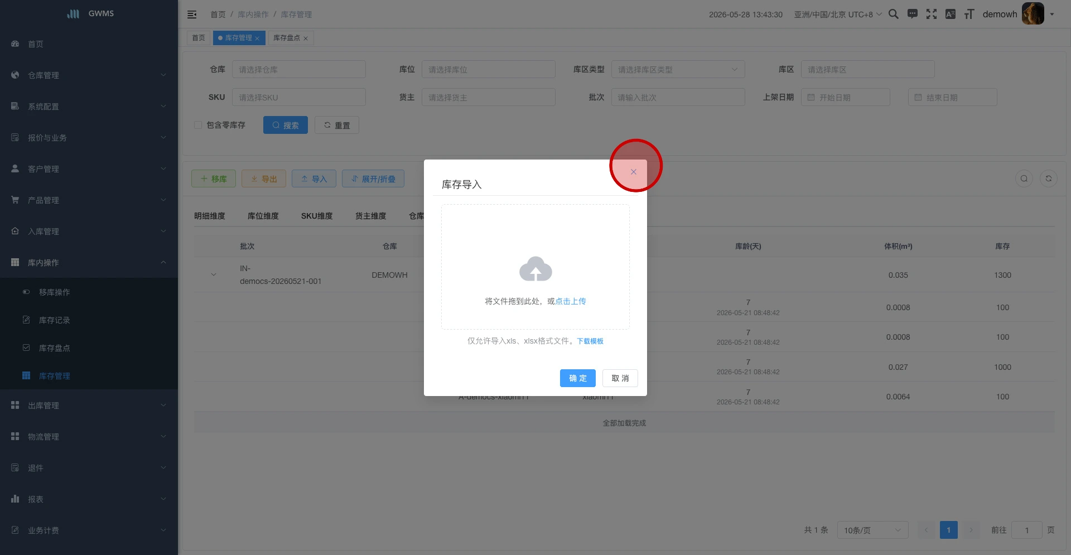Click the round refresh icon
This screenshot has height=555, width=1071.
(1049, 178)
